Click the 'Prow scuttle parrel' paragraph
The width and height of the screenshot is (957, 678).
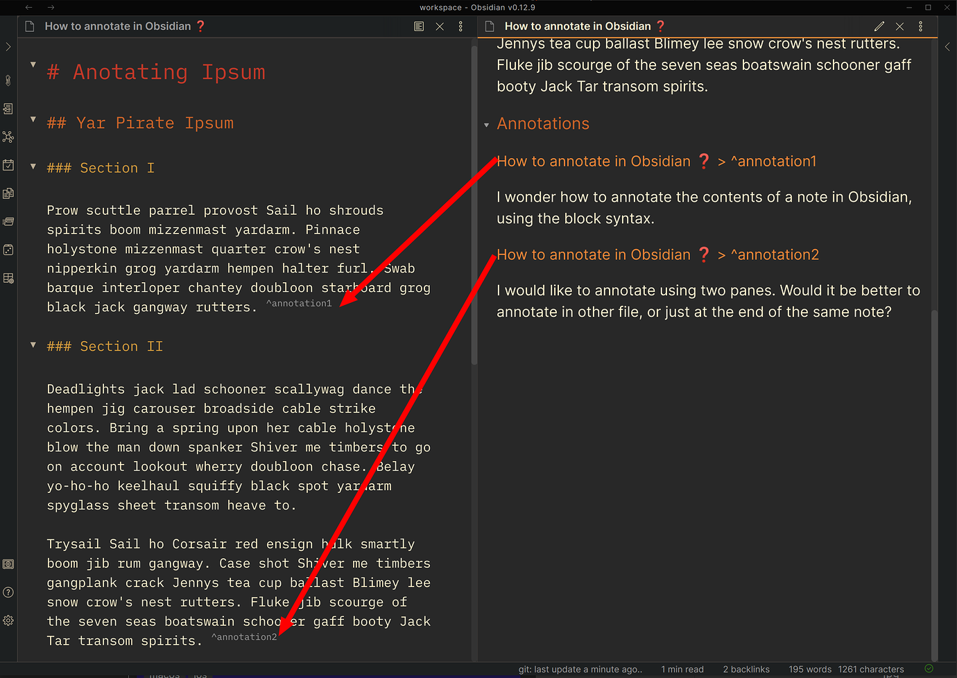(239, 259)
